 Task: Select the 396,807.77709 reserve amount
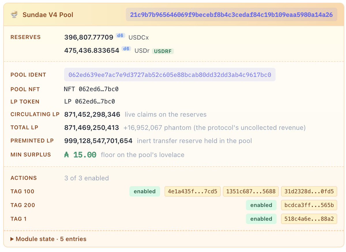coord(89,37)
